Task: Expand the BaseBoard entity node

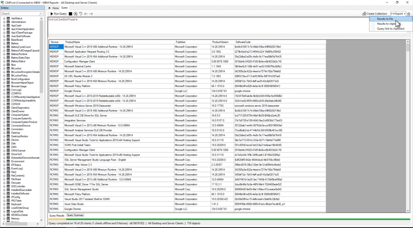Action: click(x=4, y=40)
